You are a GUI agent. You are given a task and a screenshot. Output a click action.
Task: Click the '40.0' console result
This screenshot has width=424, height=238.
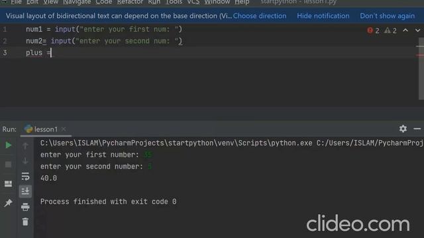[x=48, y=178]
